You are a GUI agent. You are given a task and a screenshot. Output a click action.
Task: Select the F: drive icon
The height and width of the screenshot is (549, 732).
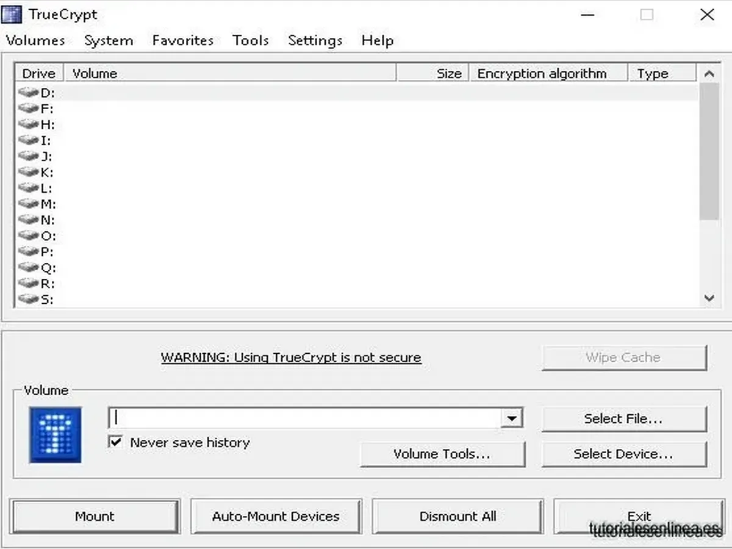click(29, 109)
